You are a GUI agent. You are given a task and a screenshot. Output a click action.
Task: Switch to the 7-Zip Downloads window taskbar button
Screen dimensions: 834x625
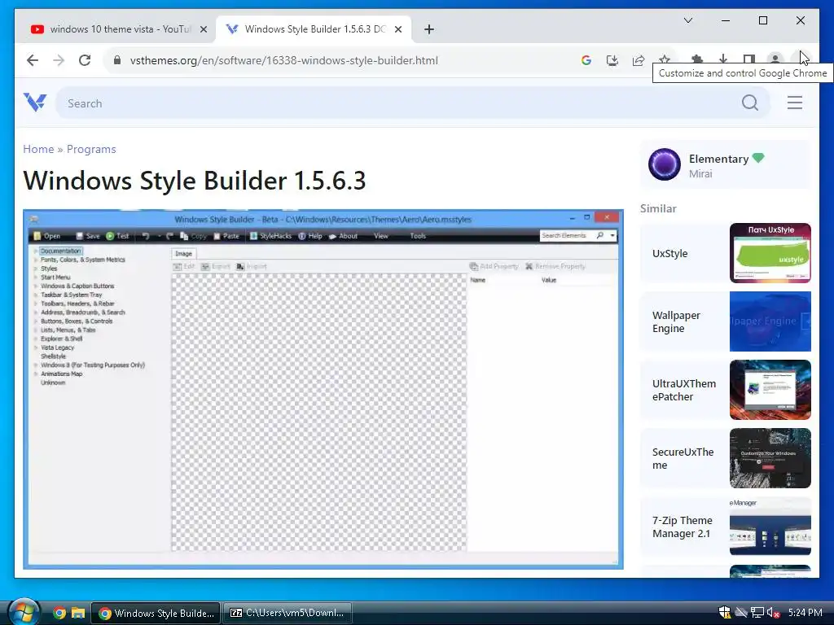288,613
